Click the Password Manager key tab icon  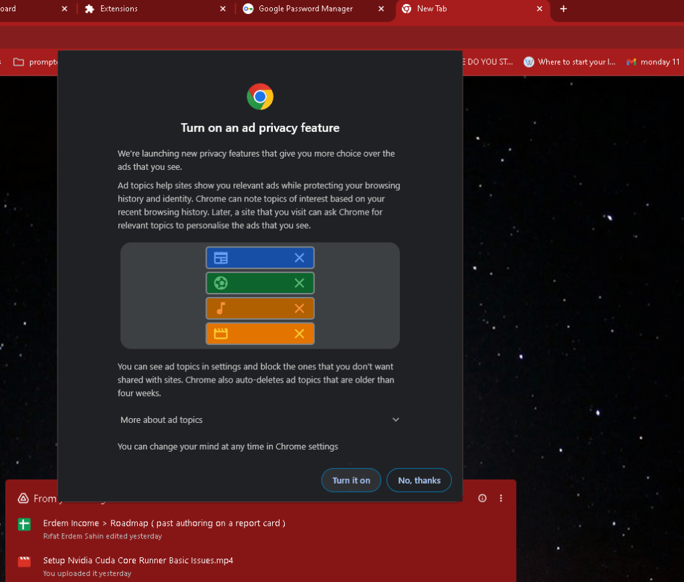click(248, 9)
